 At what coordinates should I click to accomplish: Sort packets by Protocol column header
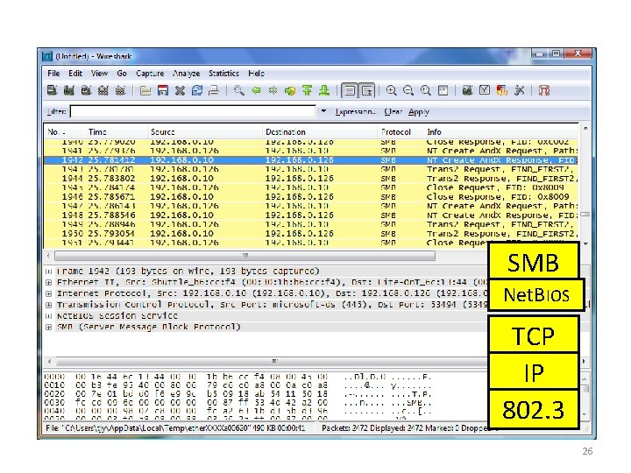tap(401, 132)
